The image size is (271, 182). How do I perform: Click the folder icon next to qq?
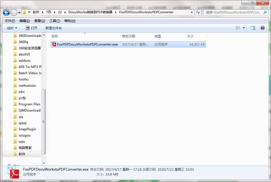[15, 116]
